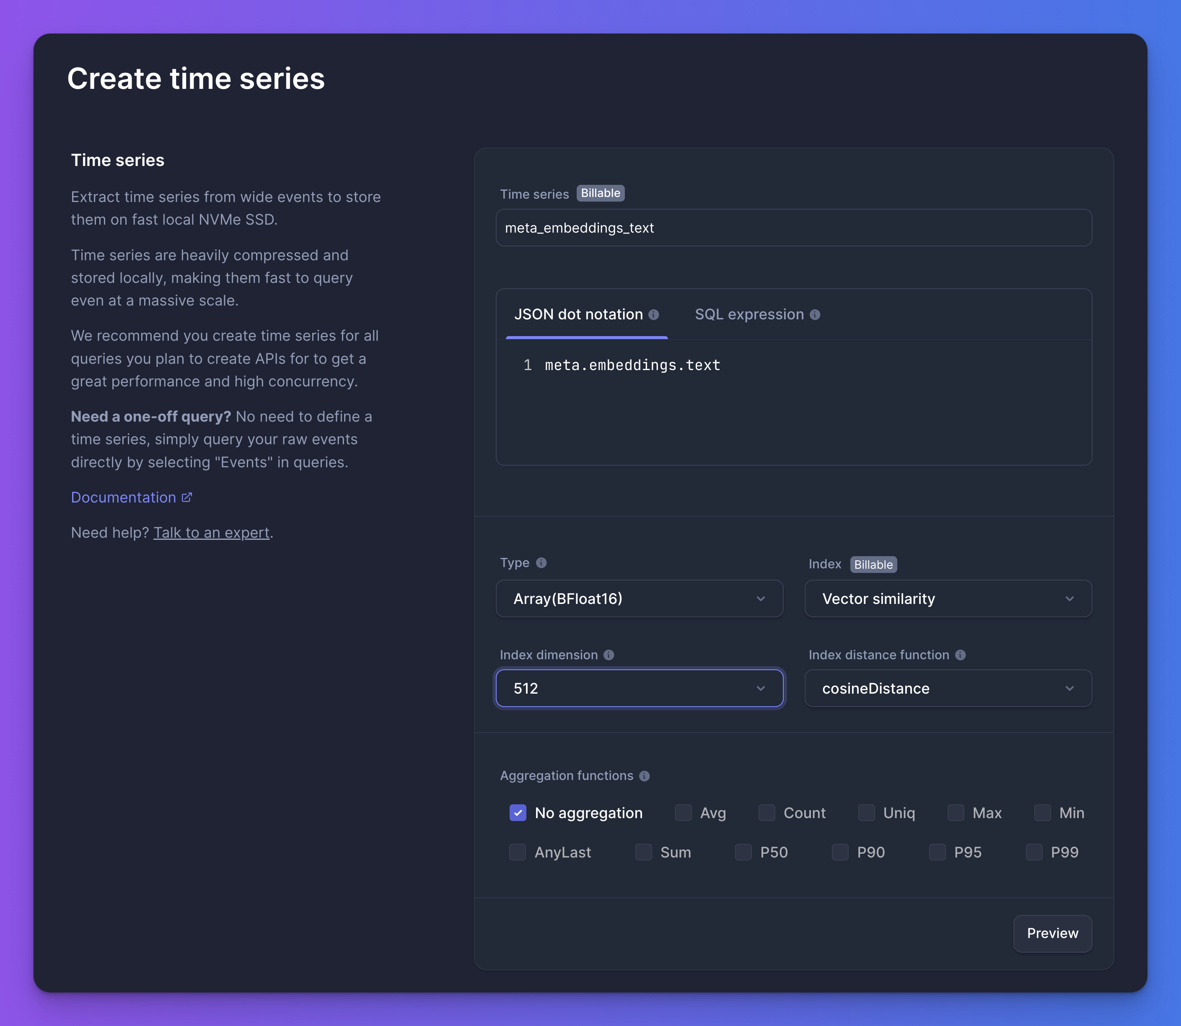Click the Billable badge next to Index
Screen dimensions: 1181x1026
[x=873, y=564]
